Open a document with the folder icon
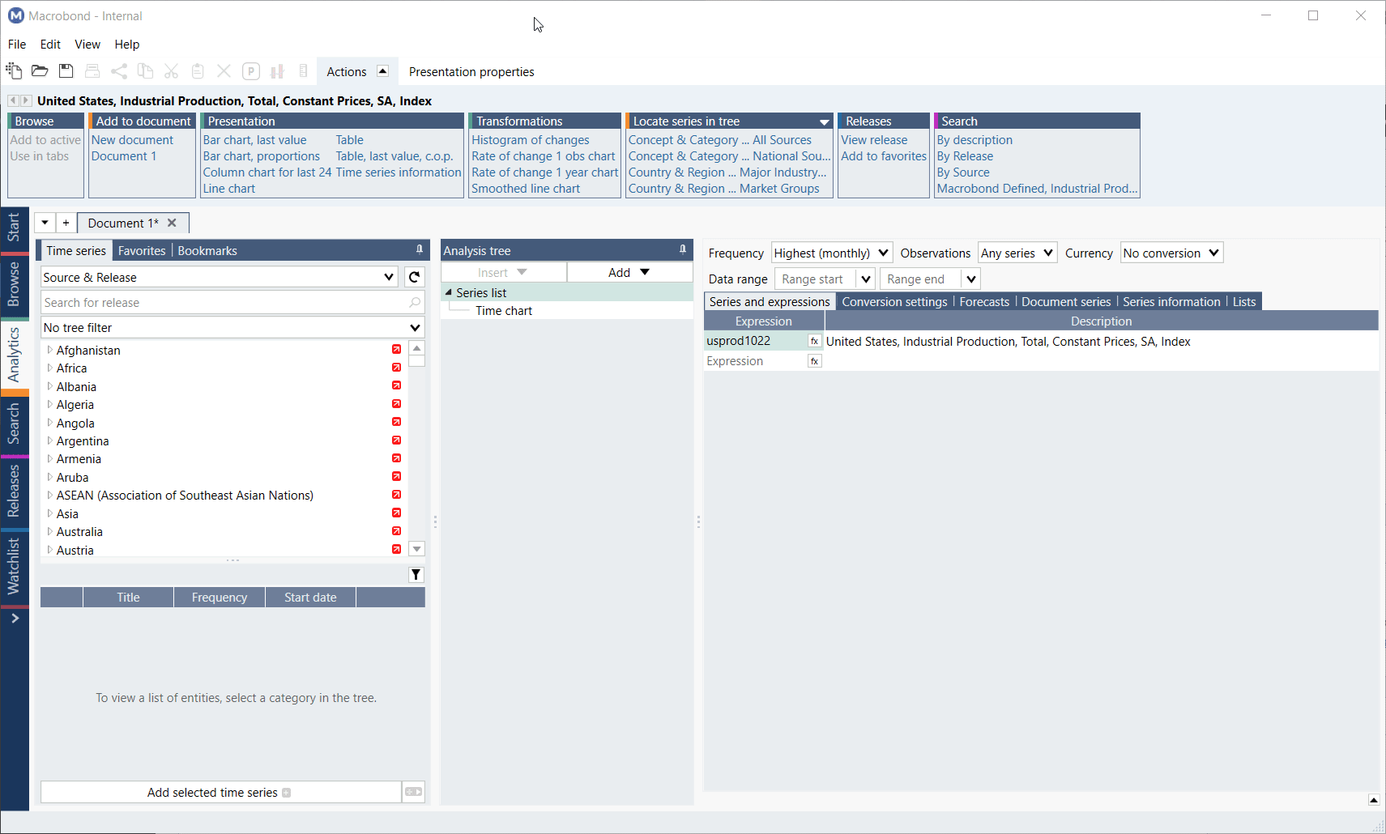Screen dimensions: 1386x834 pyautogui.click(x=40, y=71)
